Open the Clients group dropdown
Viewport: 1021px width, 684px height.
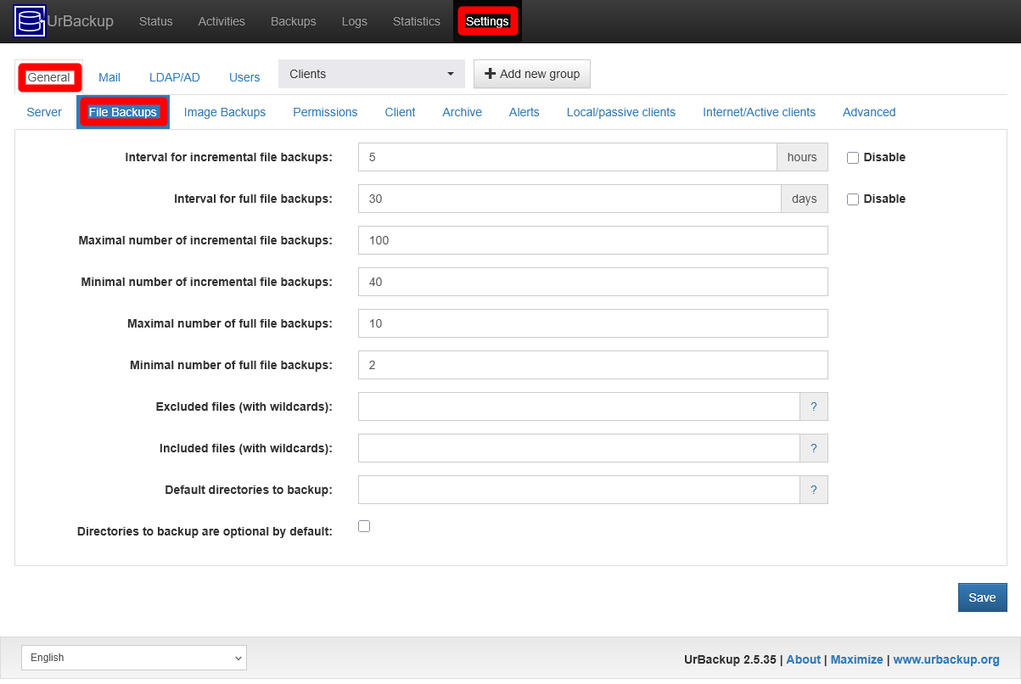(371, 74)
